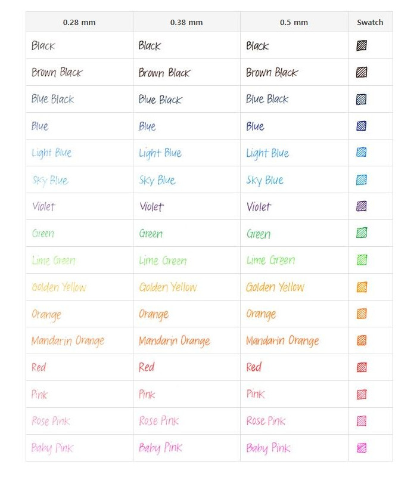Choose the Mandarin Orange swatch
Image resolution: width=417 pixels, height=477 pixels.
pyautogui.click(x=362, y=340)
